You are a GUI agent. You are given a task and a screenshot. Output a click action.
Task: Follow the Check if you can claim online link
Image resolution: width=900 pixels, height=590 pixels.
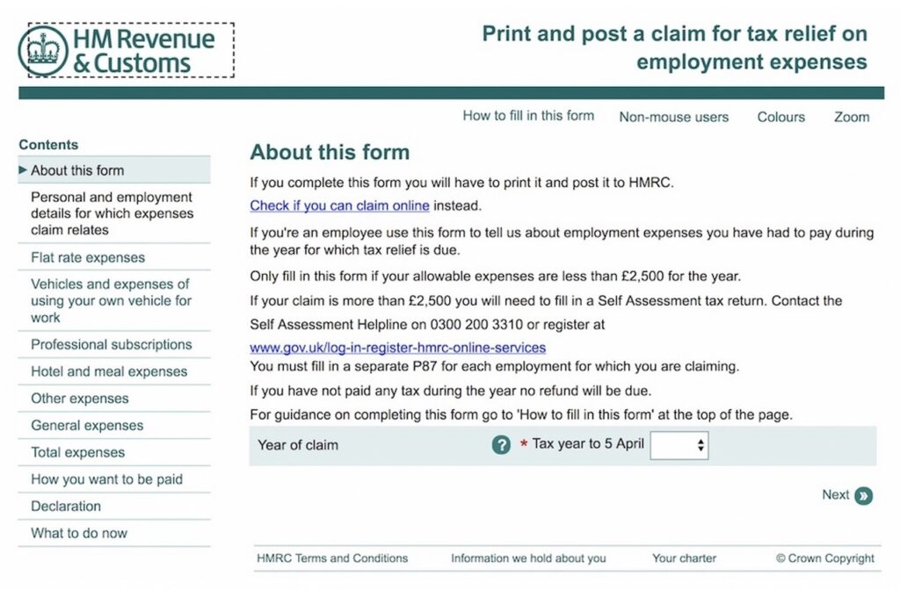339,205
